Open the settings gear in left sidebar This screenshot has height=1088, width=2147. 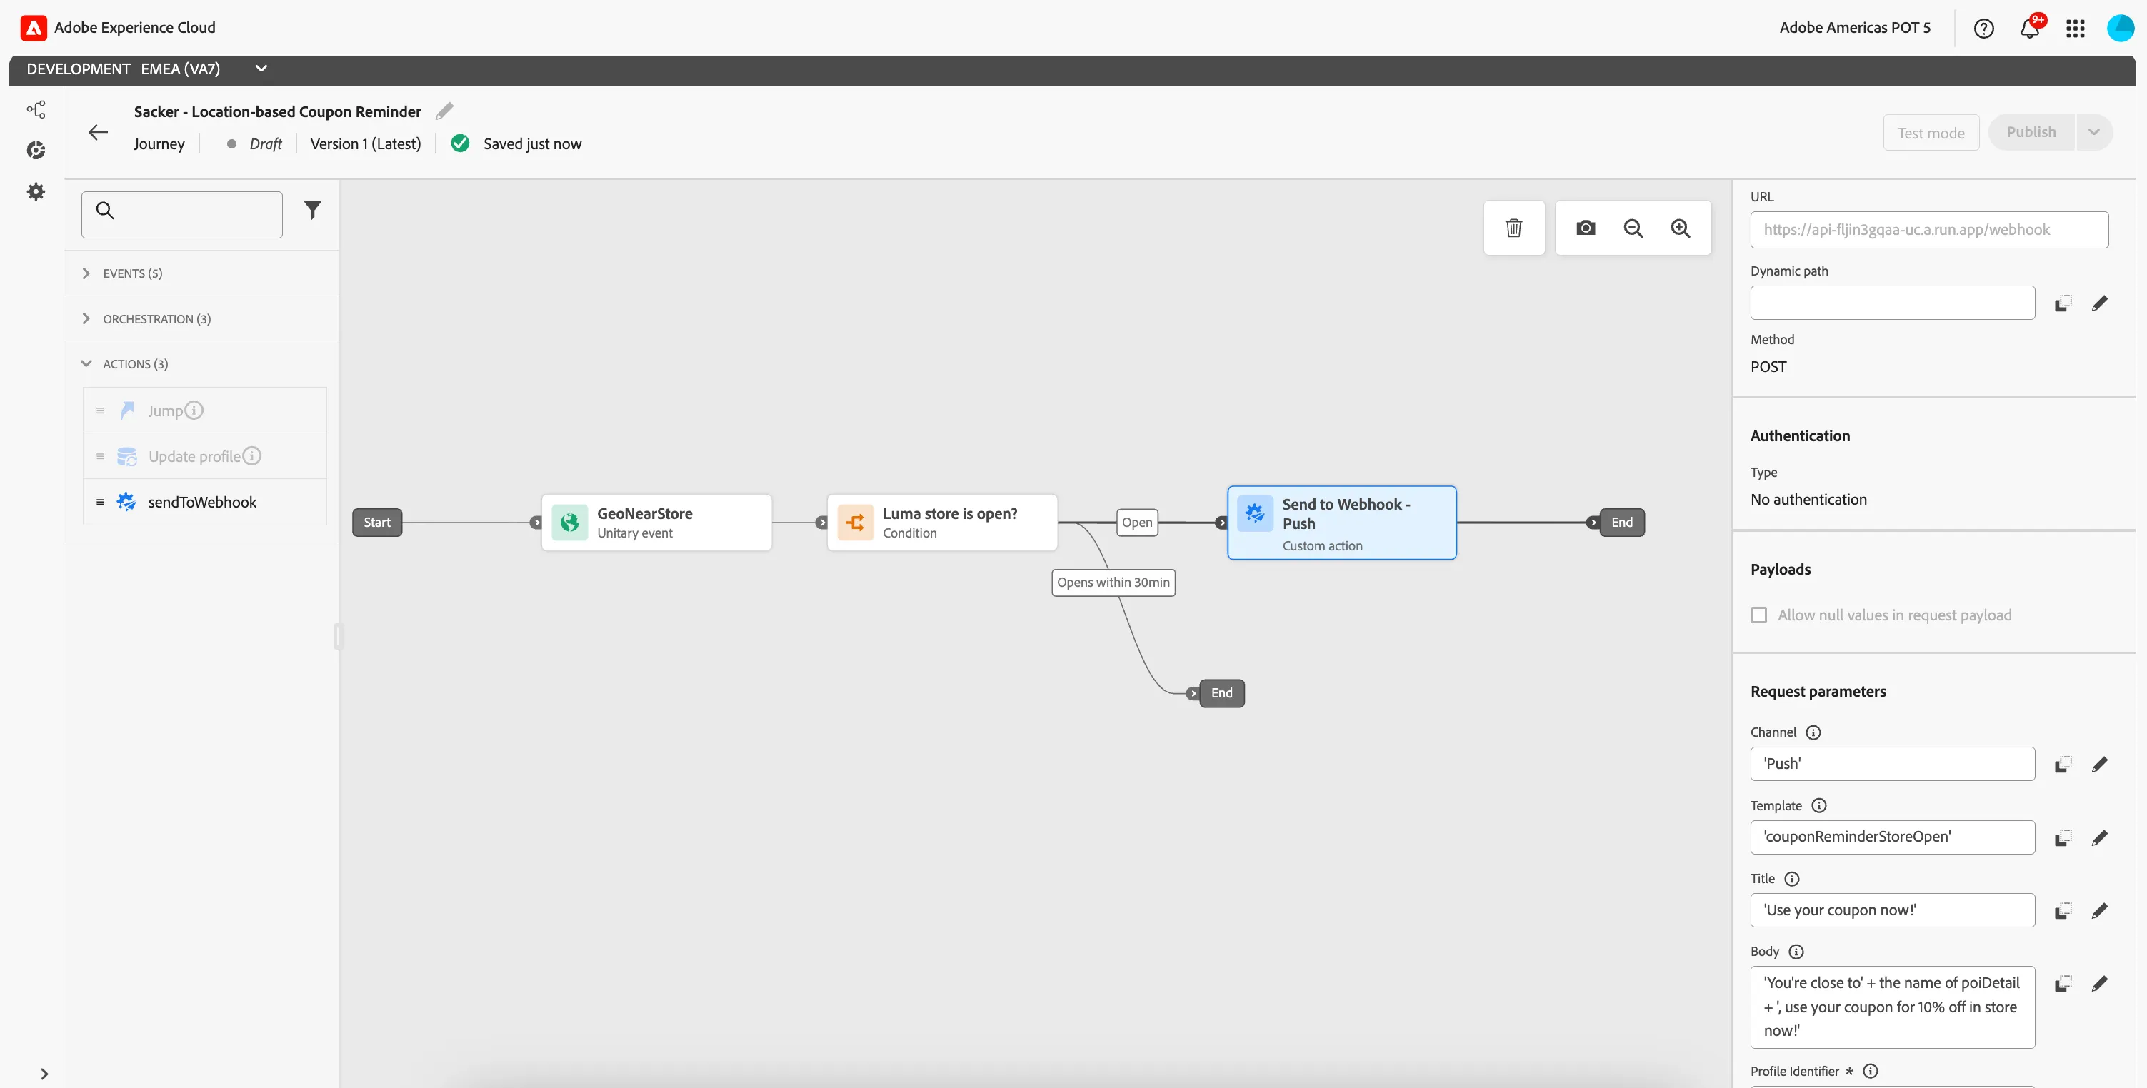coord(36,191)
